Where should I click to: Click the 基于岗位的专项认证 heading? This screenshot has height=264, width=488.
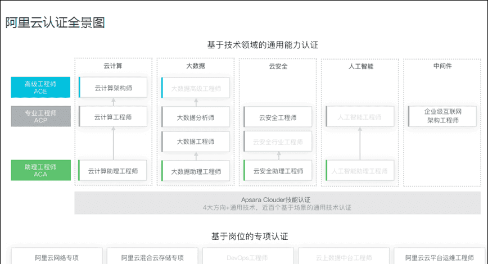(250, 236)
